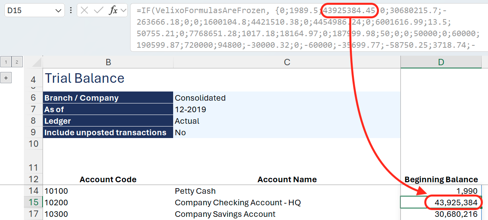This screenshot has width=488, height=220.
Task: Click the three-dot name box resize handle
Action: point(71,11)
